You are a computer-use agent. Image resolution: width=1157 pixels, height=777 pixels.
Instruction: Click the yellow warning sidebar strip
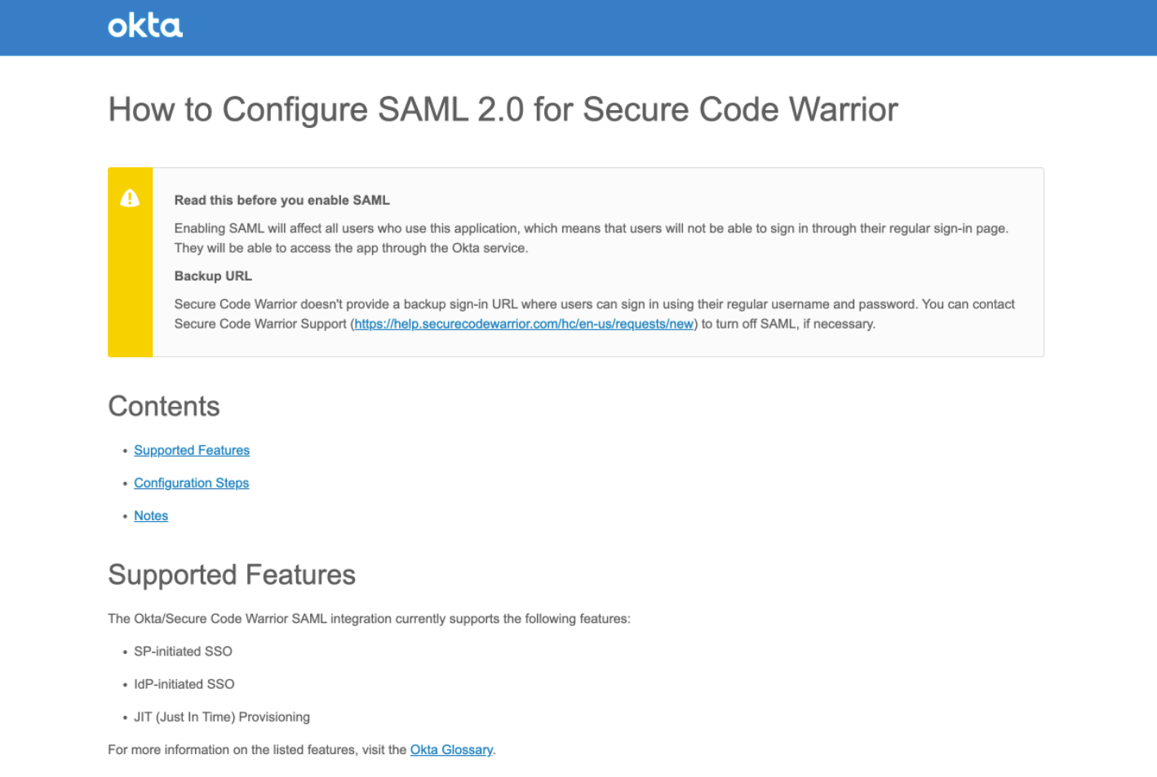pos(130,262)
